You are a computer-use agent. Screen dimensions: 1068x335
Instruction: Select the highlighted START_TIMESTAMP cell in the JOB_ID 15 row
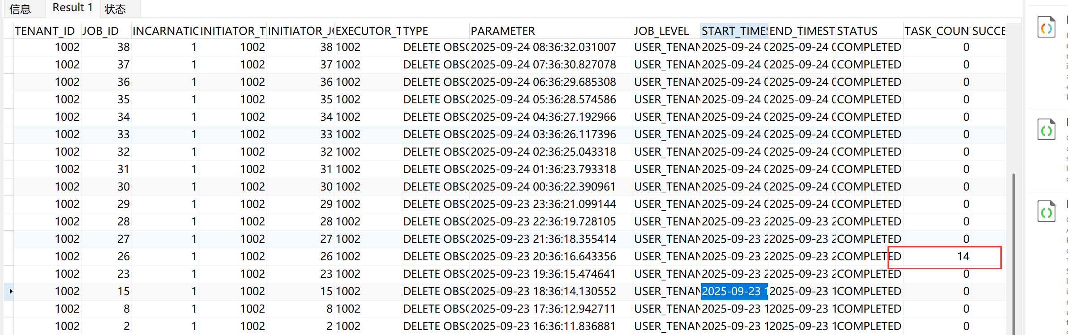734,291
